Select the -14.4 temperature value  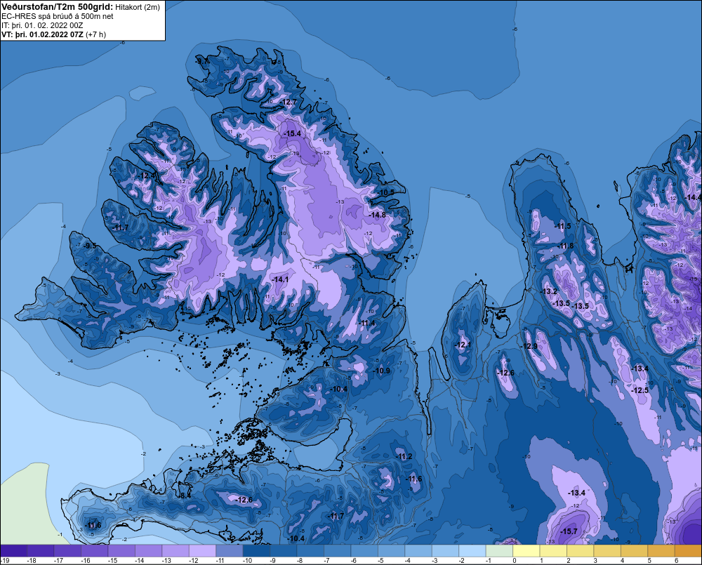[x=693, y=197]
